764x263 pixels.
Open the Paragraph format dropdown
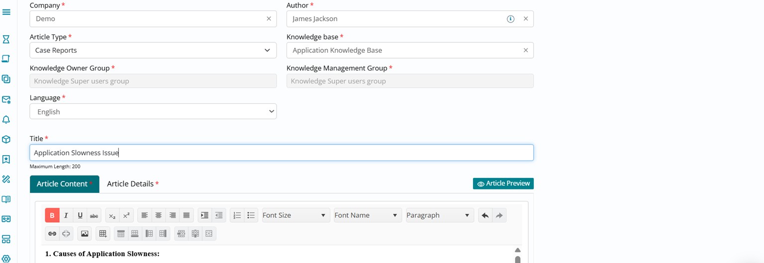click(x=439, y=215)
